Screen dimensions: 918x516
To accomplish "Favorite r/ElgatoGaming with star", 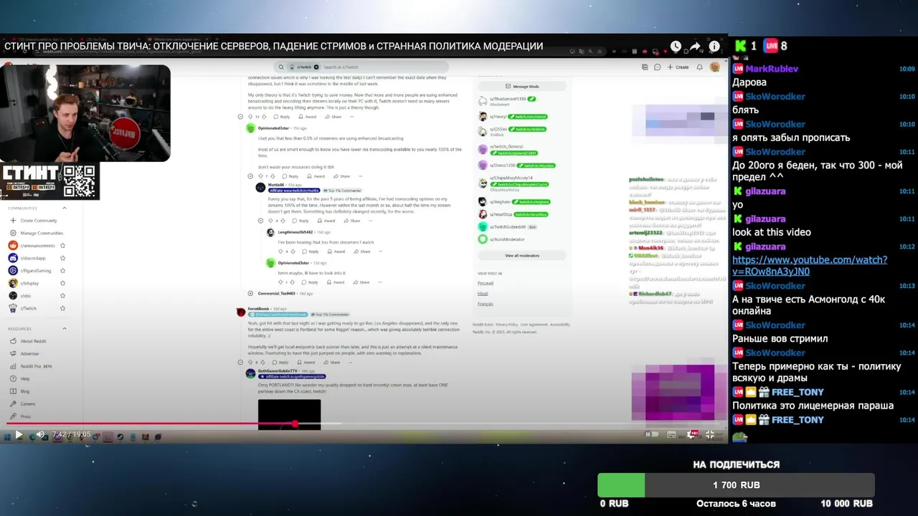I will [63, 271].
